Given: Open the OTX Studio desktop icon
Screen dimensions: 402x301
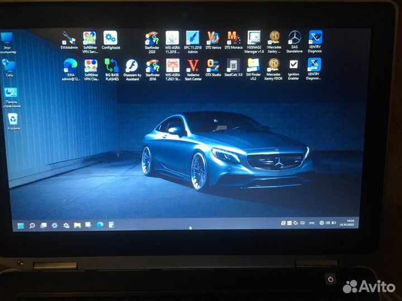Looking at the screenshot, I should 213,67.
